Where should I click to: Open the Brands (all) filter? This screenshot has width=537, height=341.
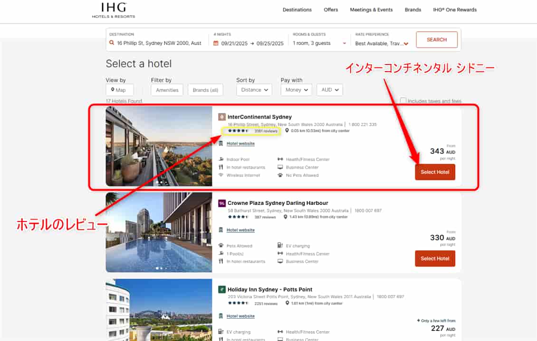point(205,90)
